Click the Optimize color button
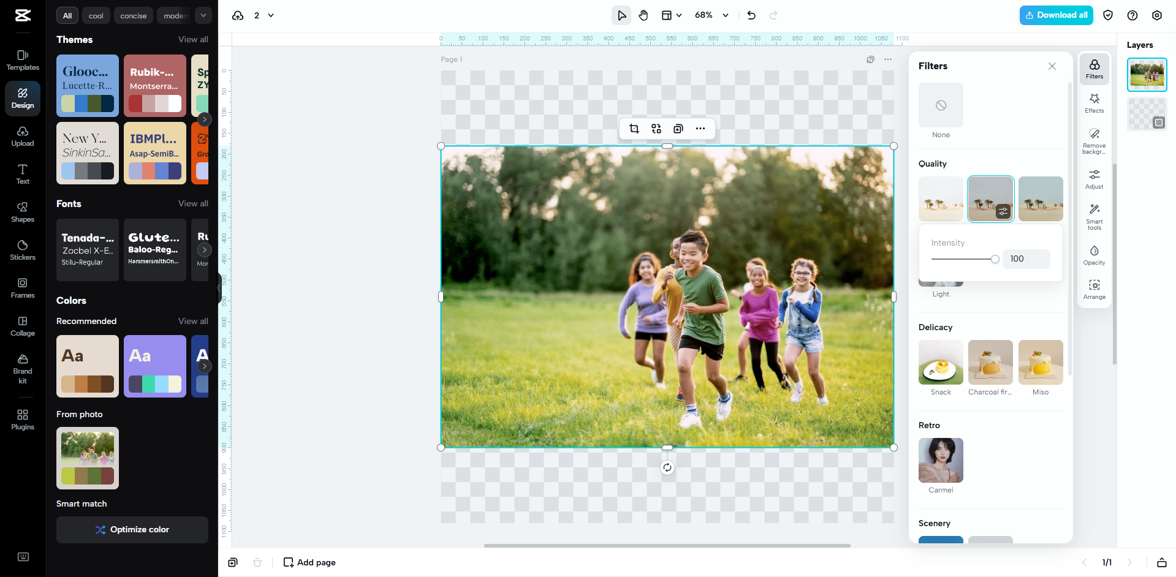This screenshot has height=577, width=1176. (x=132, y=529)
